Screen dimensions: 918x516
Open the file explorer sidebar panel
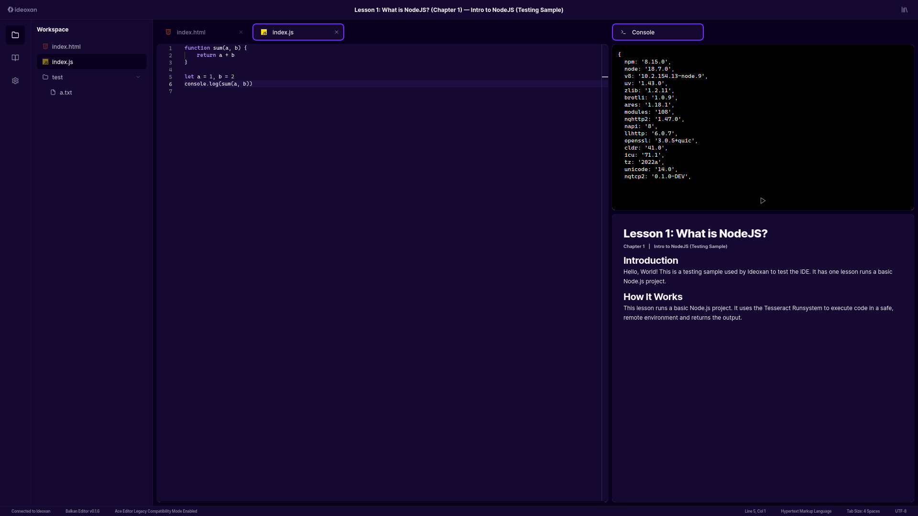coord(15,34)
